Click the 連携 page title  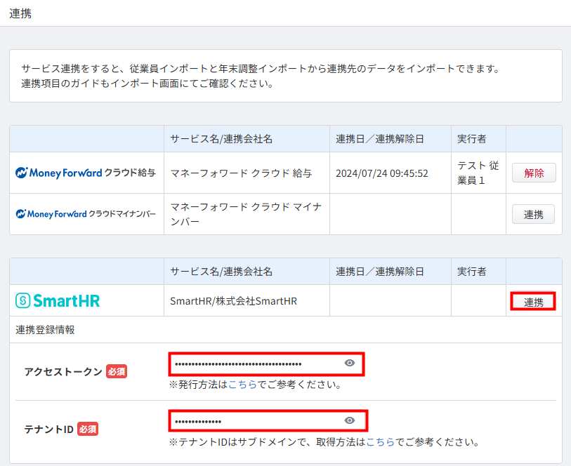[20, 13]
